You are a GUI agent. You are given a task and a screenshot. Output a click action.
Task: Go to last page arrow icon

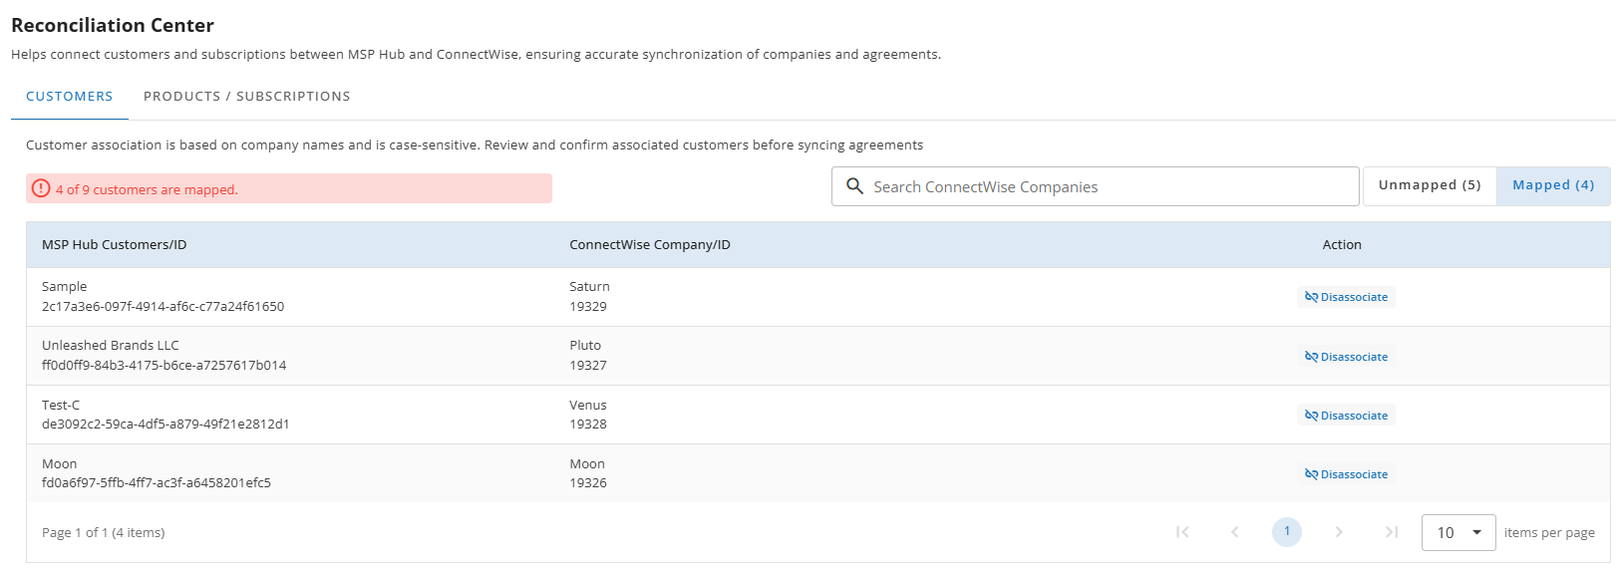1392,532
